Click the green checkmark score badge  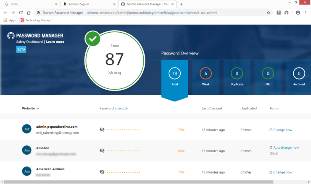pyautogui.click(x=92, y=39)
